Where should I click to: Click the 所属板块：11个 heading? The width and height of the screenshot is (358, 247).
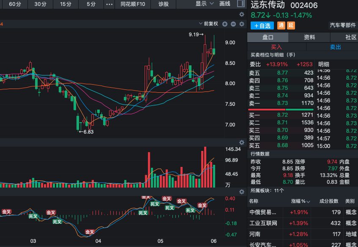(x=267, y=191)
